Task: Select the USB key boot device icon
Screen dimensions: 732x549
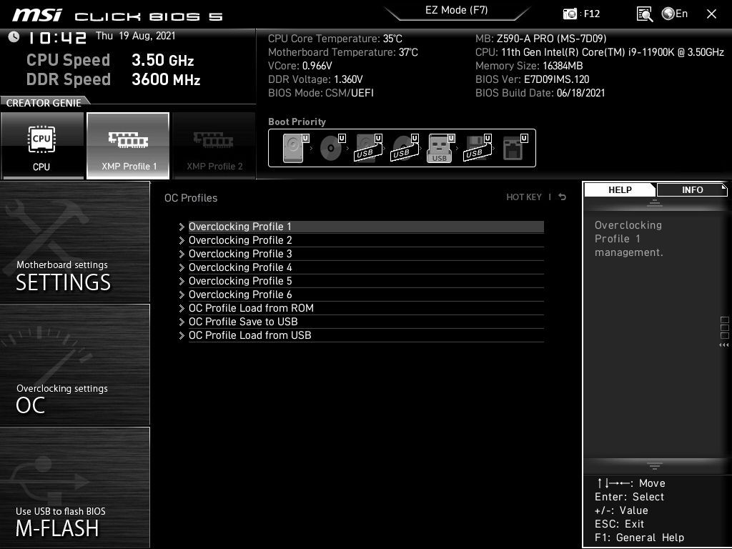Action: [440, 148]
